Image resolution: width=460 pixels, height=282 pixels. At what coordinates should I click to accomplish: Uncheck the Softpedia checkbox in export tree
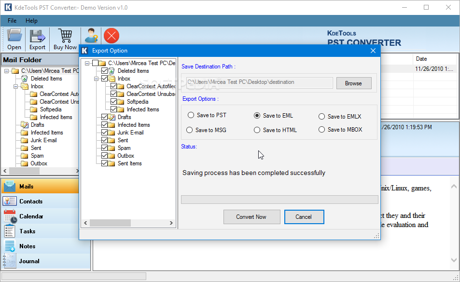pyautogui.click(x=113, y=101)
